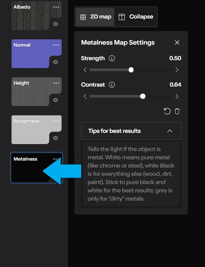Viewport: 205px width, 267px height.
Task: Open the Normal map three-dot menu
Action: (x=56, y=45)
